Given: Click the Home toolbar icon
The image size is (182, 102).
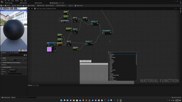Looking at the screenshot, I should (25, 6).
